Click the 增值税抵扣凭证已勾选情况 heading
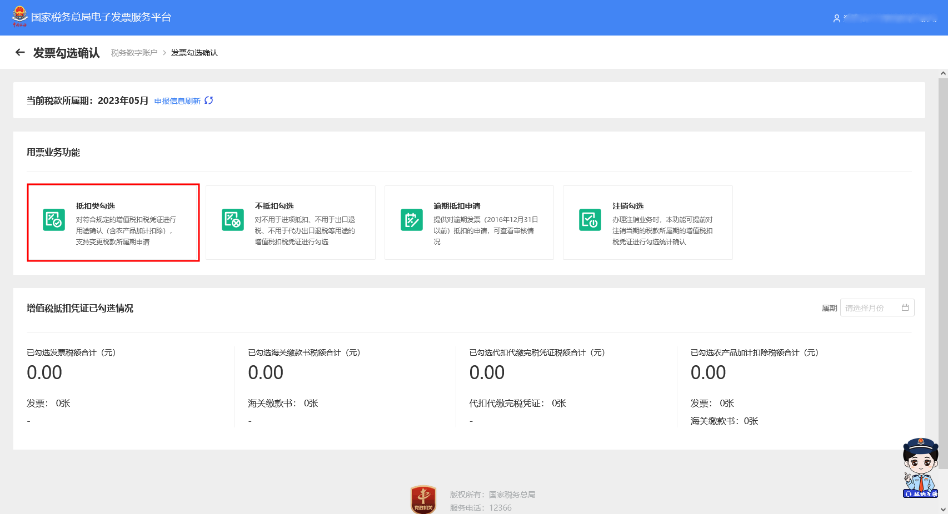Image resolution: width=948 pixels, height=514 pixels. coord(80,308)
